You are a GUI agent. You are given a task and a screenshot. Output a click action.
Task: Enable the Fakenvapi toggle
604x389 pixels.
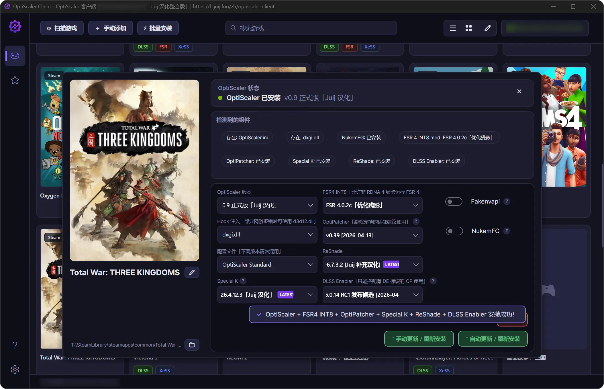point(454,202)
